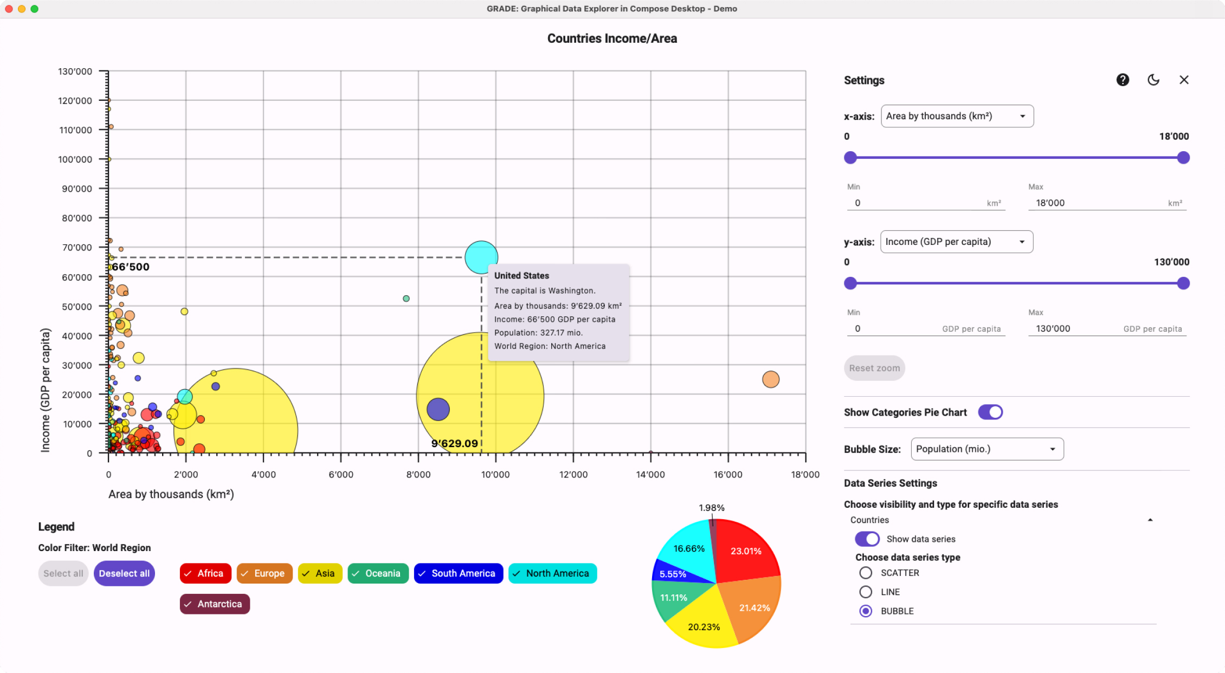This screenshot has height=673, width=1225.
Task: Click the Deselect all button
Action: coord(124,573)
